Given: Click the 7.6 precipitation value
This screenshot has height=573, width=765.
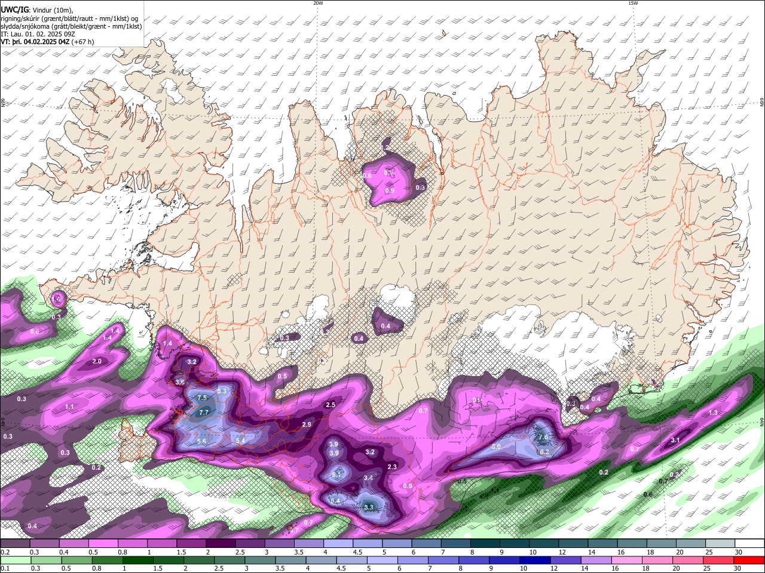Looking at the screenshot, I should (543, 437).
